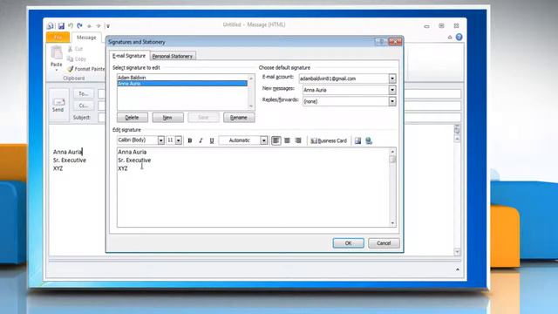Click the Undo icon in message window
Screen dimensions: 558x314
tap(71, 25)
